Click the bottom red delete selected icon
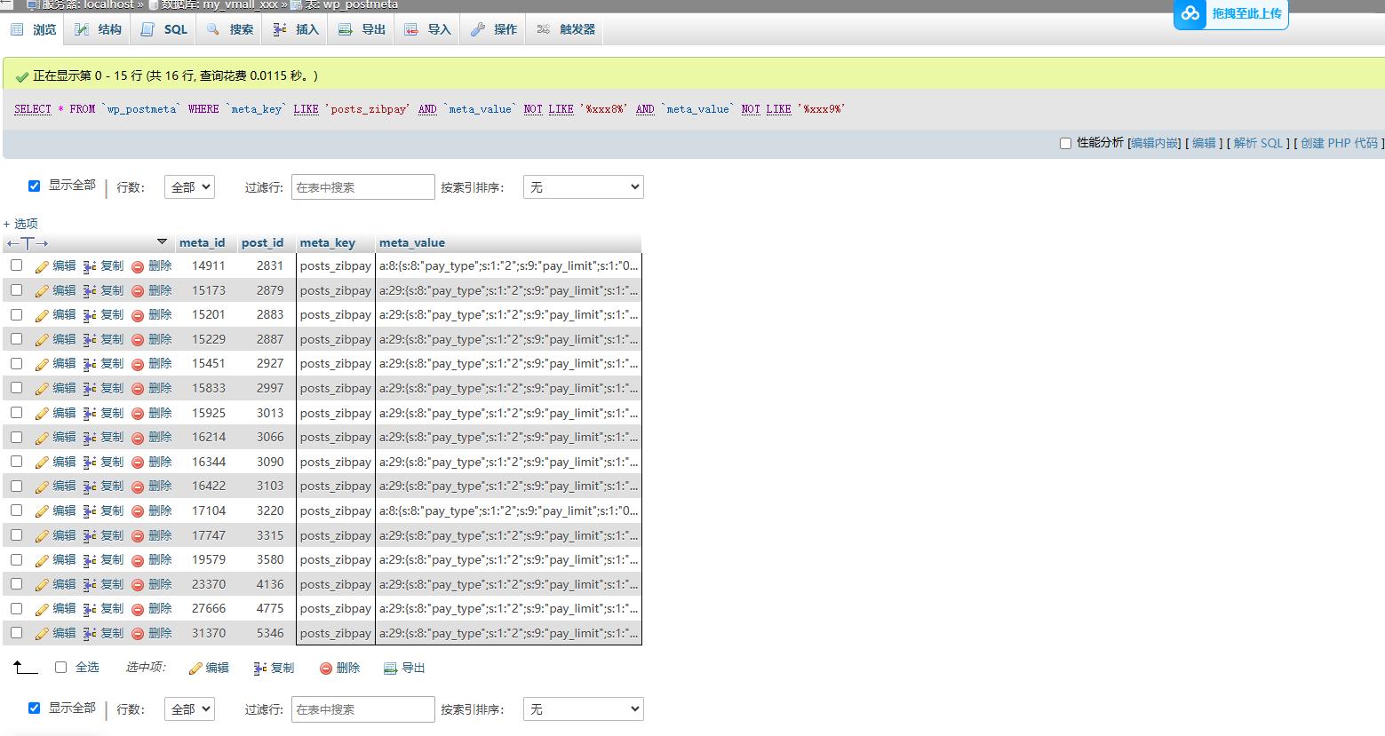This screenshot has height=736, width=1385. [326, 669]
